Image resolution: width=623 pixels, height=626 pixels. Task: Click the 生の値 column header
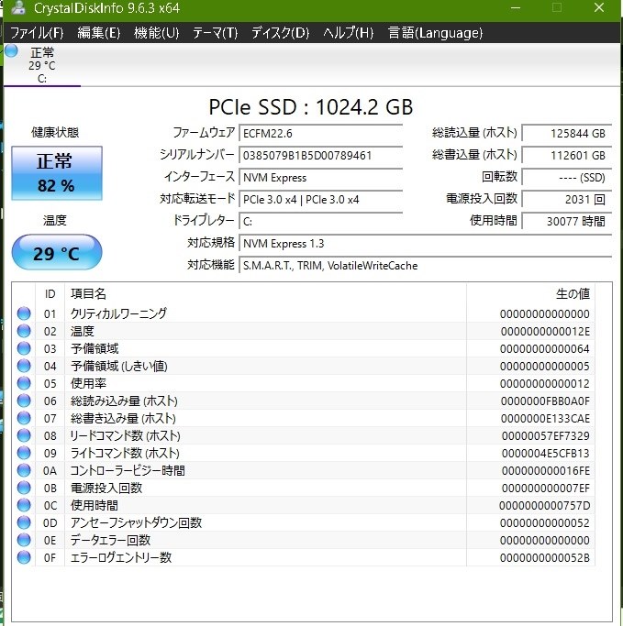(x=530, y=294)
